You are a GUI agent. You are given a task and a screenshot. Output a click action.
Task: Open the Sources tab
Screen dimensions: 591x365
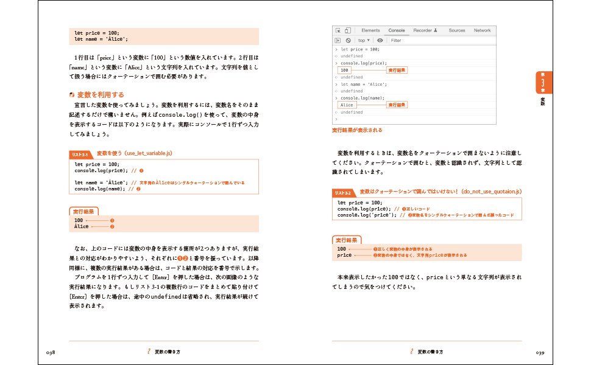pyautogui.click(x=457, y=30)
